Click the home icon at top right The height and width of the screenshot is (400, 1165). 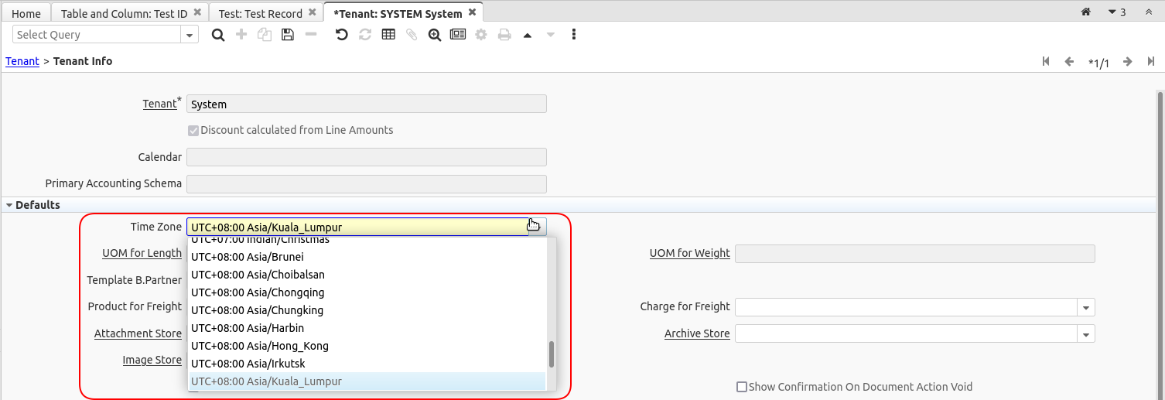(1086, 12)
